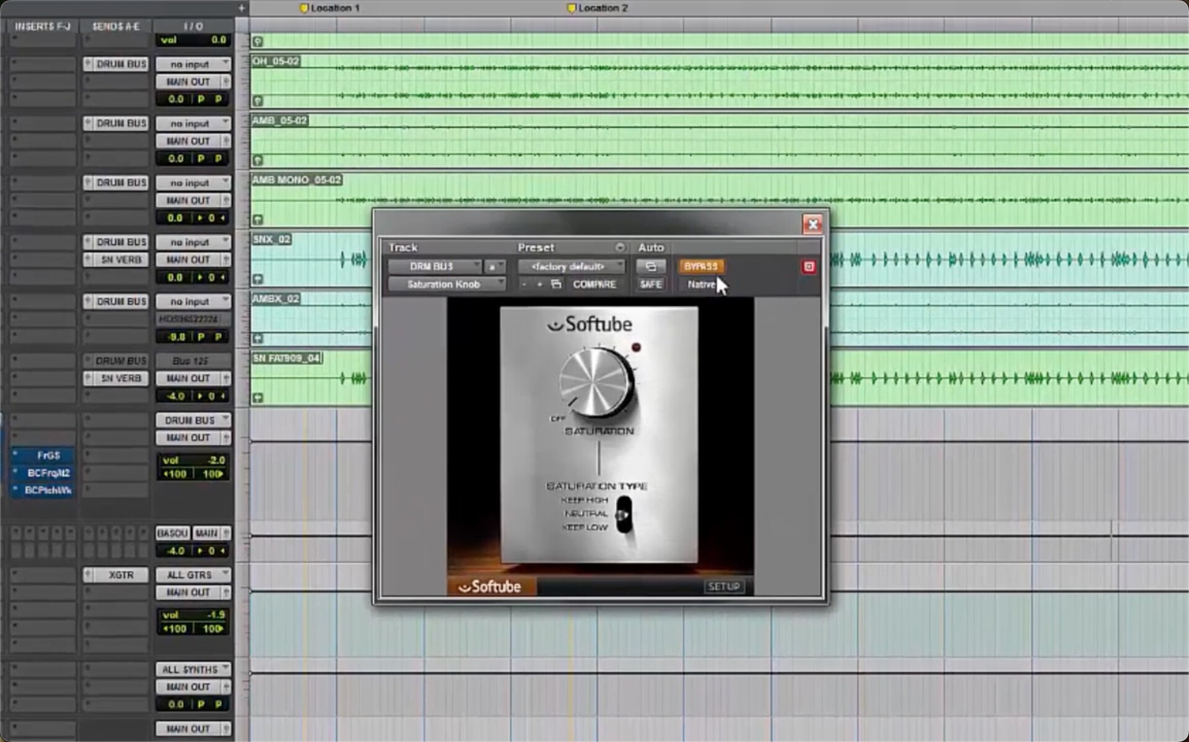This screenshot has width=1189, height=742.
Task: Open DRUM BUS input selector dropdown
Action: 193,420
